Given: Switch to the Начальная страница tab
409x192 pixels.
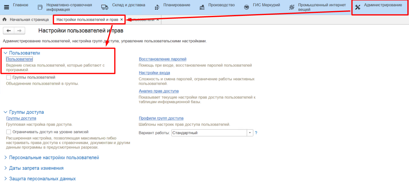Looking at the screenshot, I should (29, 20).
